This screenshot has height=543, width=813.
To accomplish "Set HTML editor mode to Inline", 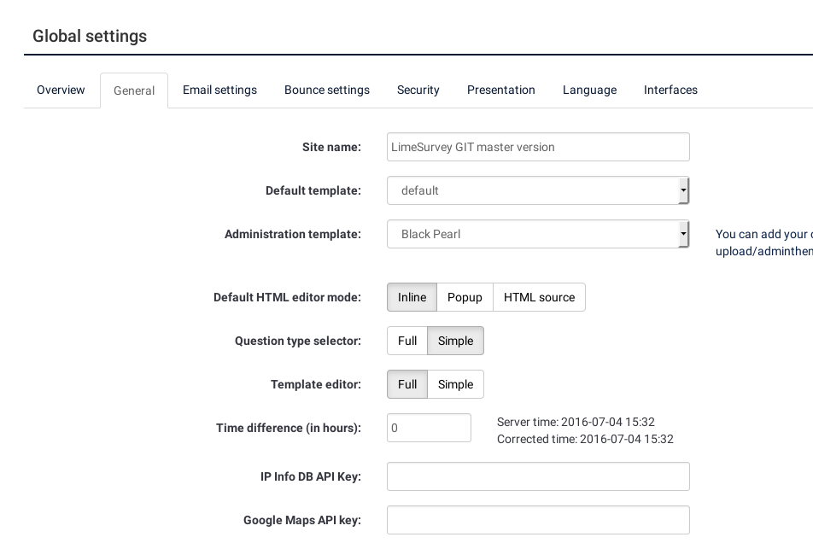I will coord(412,297).
